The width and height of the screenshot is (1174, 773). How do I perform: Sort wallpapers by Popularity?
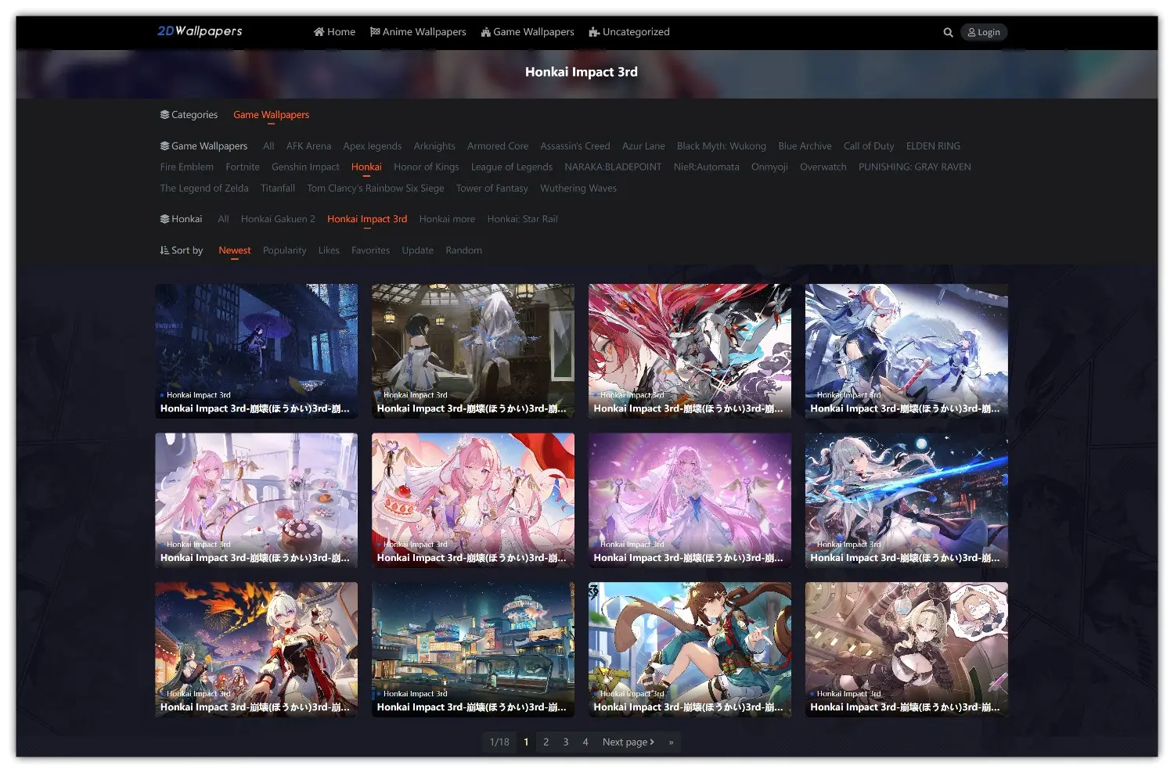tap(285, 250)
